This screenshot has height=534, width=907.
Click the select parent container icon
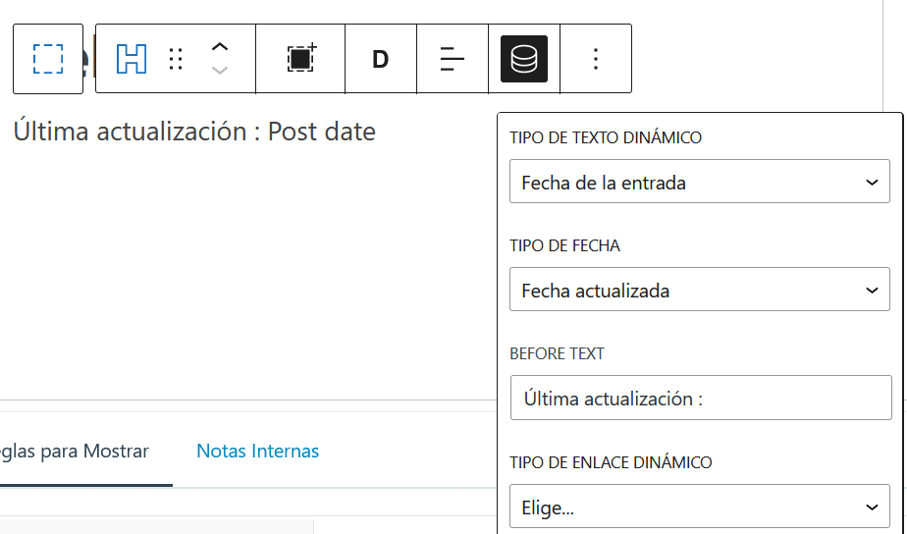[47, 59]
